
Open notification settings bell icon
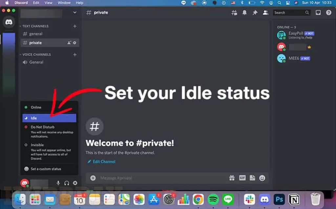(x=244, y=13)
